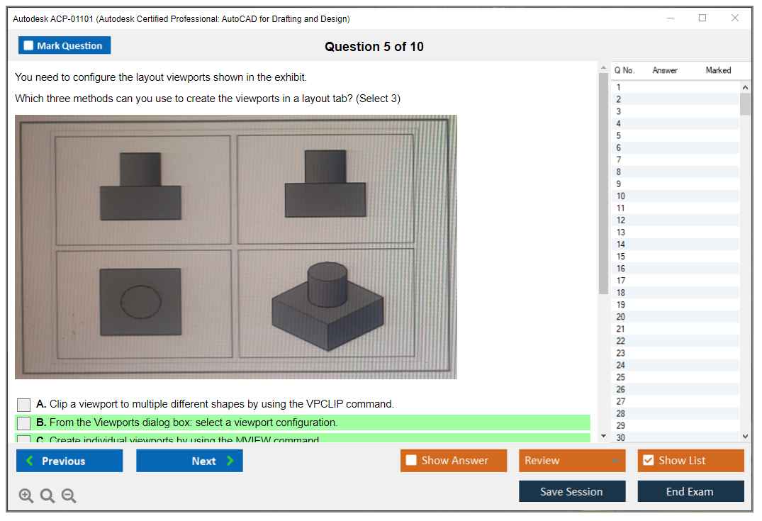
Task: Select question 10 in the list
Action: pyautogui.click(x=621, y=196)
